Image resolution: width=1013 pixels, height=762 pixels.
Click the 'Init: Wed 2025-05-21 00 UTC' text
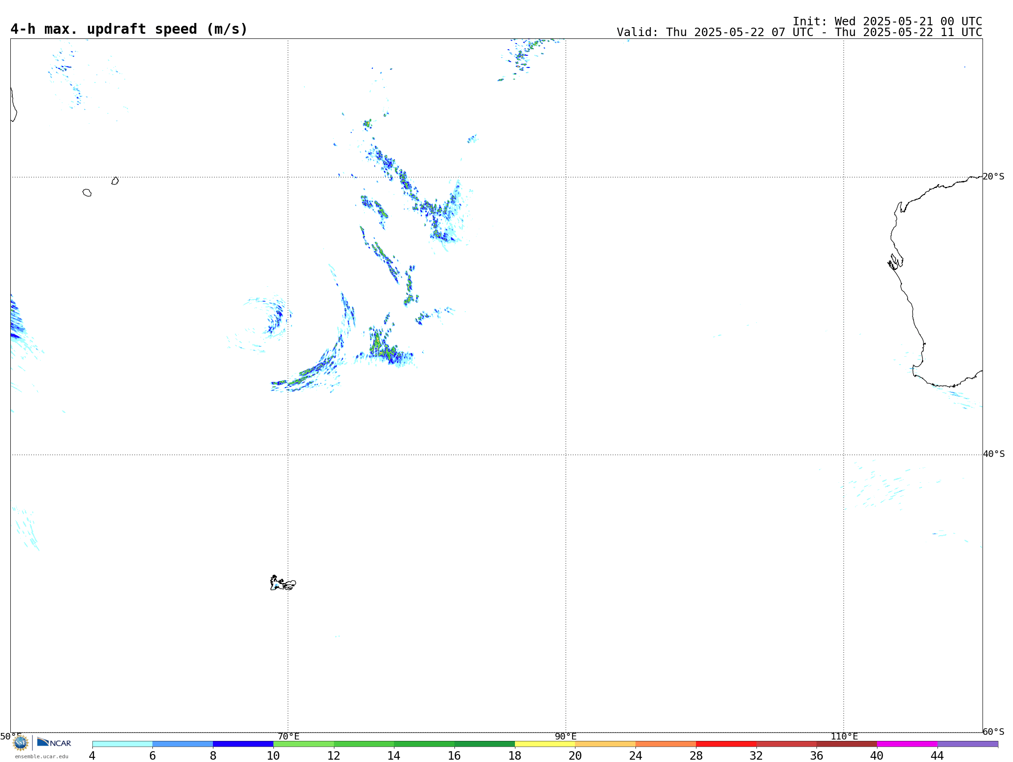click(x=887, y=22)
